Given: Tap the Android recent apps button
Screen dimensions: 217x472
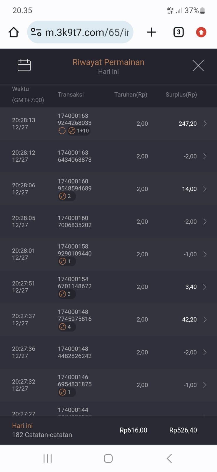Looking at the screenshot, I should (48, 458).
